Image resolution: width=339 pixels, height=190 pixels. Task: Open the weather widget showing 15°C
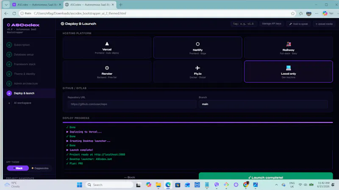(13, 185)
